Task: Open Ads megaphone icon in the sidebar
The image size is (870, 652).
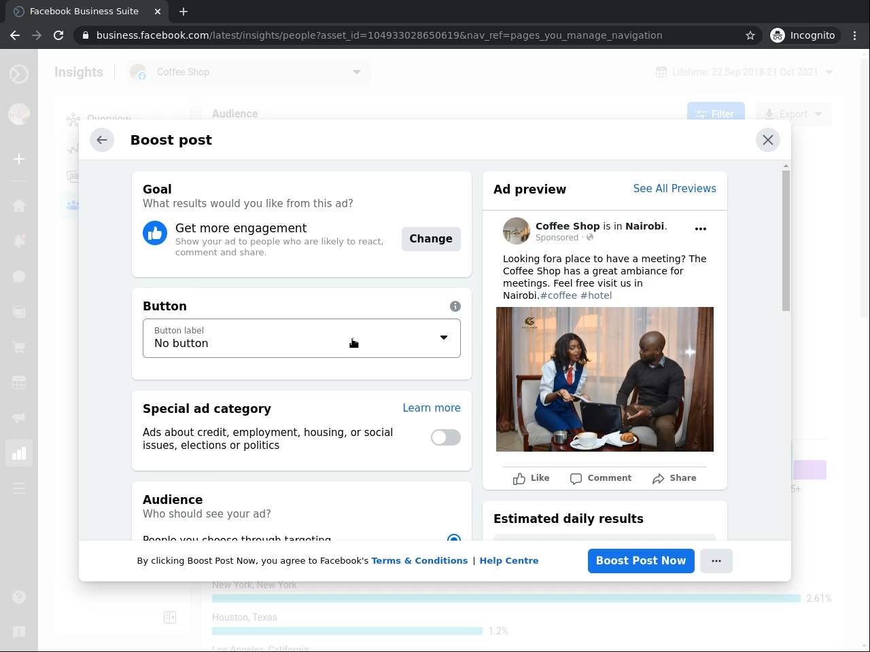Action: tap(19, 418)
